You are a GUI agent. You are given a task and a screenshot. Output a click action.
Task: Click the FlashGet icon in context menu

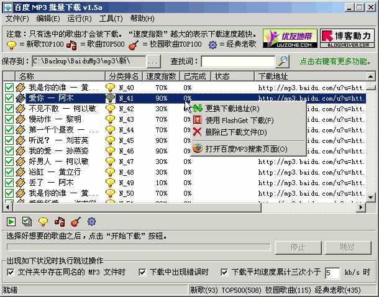pyautogui.click(x=198, y=120)
